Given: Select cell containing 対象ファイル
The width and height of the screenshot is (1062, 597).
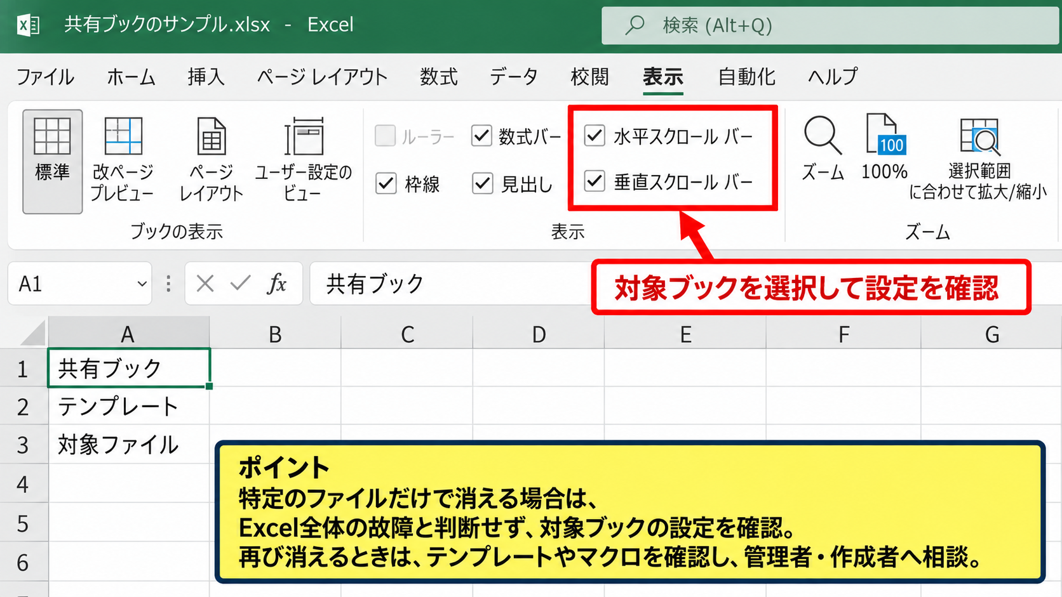Looking at the screenshot, I should 129,445.
